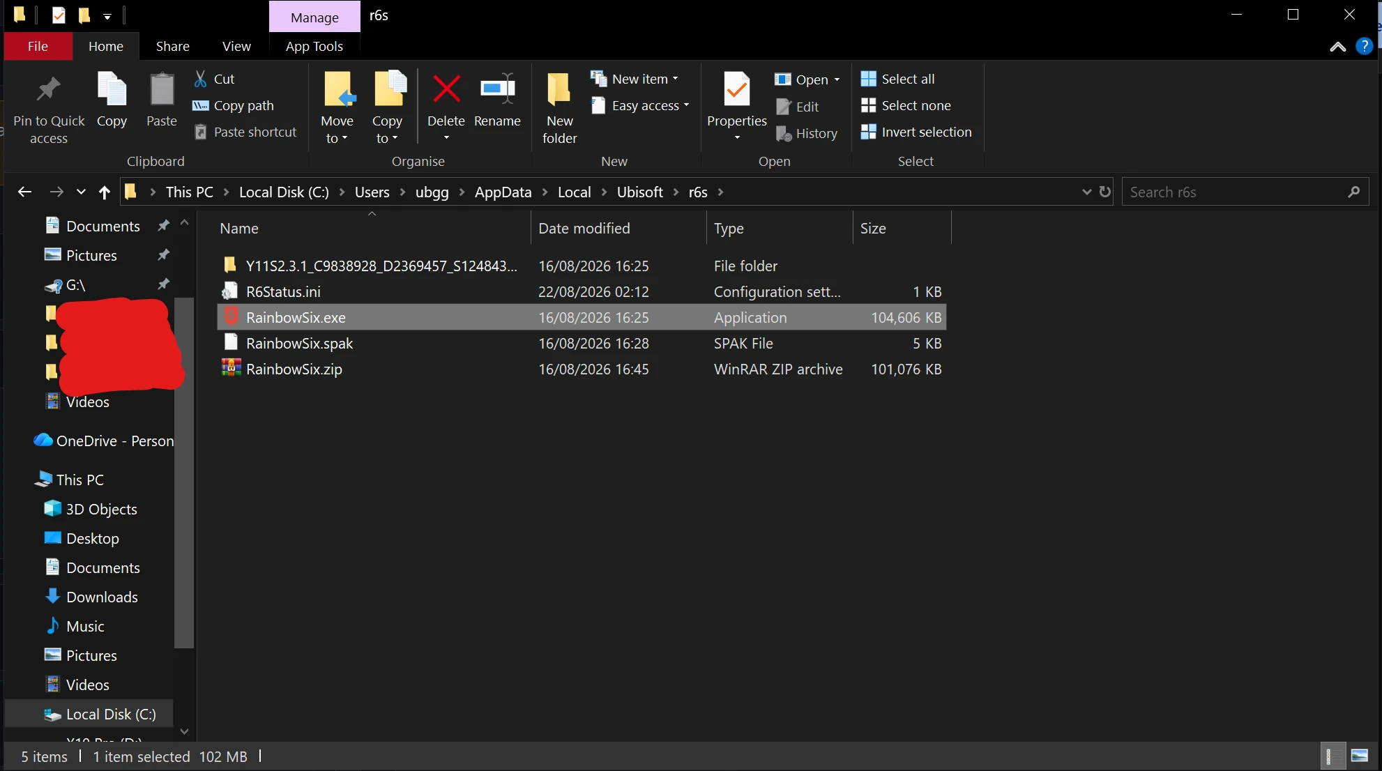1382x771 pixels.
Task: Open the File menu tab
Action: pyautogui.click(x=38, y=46)
